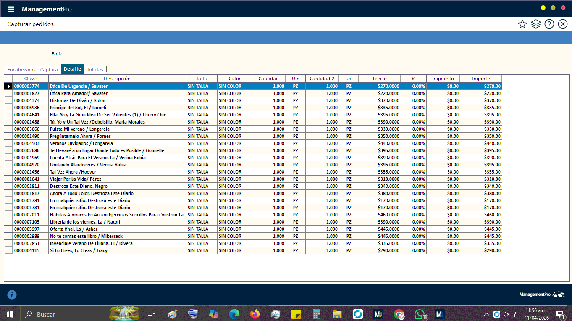Click inside the Folio input field
The width and height of the screenshot is (572, 321).
click(93, 55)
